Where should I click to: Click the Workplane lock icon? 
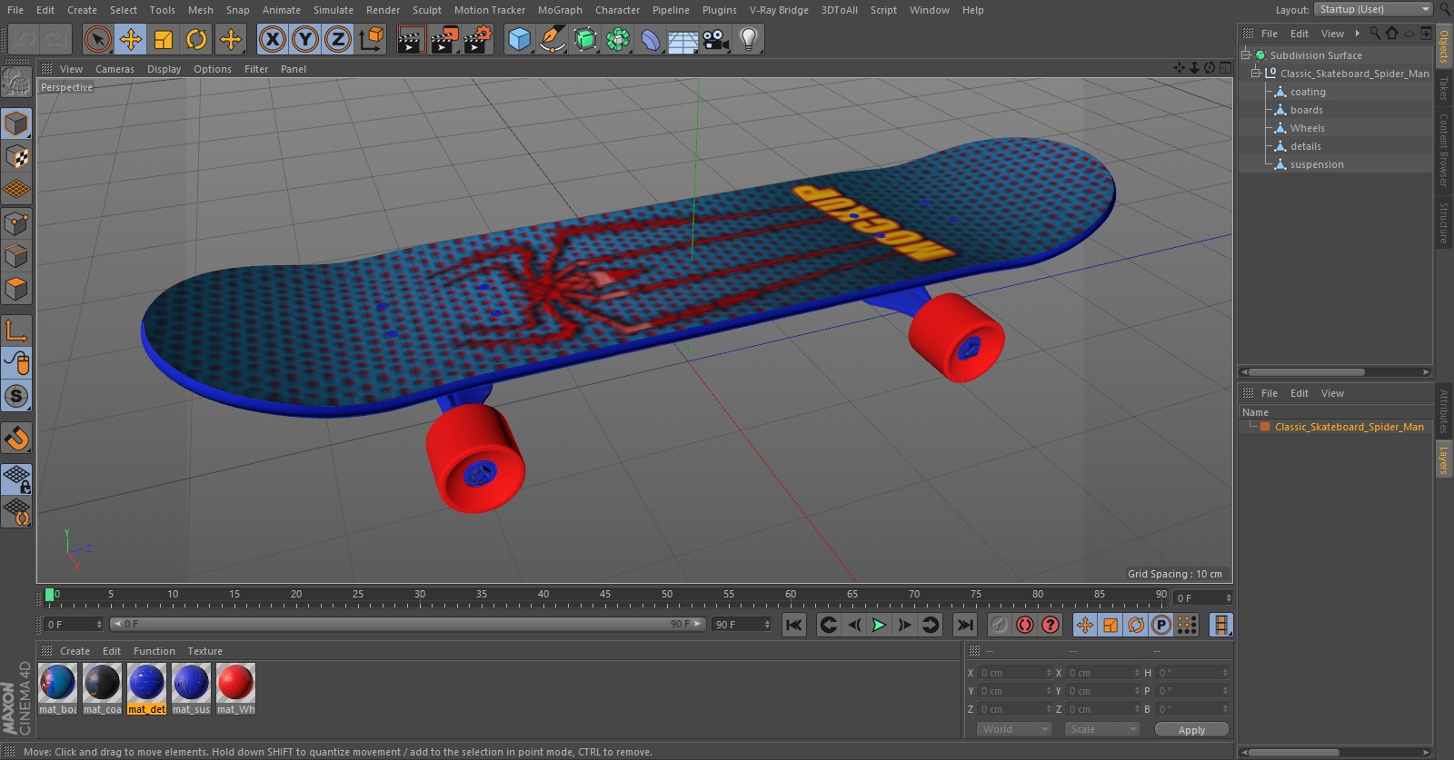click(x=16, y=479)
